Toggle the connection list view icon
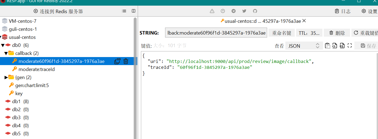This screenshot has height=139, width=378. pyautogui.click(x=124, y=11)
